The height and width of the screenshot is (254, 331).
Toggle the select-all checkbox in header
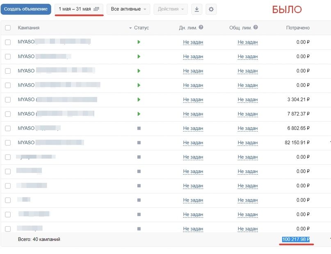(8, 27)
